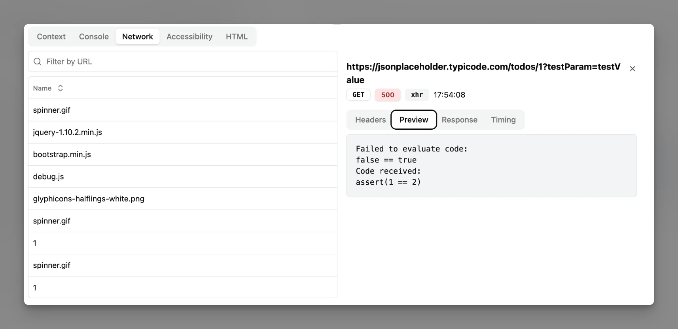
Task: Close the request details panel
Action: point(633,68)
